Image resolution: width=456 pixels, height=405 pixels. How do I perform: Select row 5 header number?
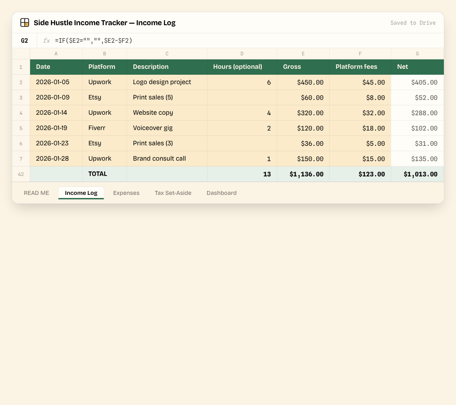pos(21,128)
